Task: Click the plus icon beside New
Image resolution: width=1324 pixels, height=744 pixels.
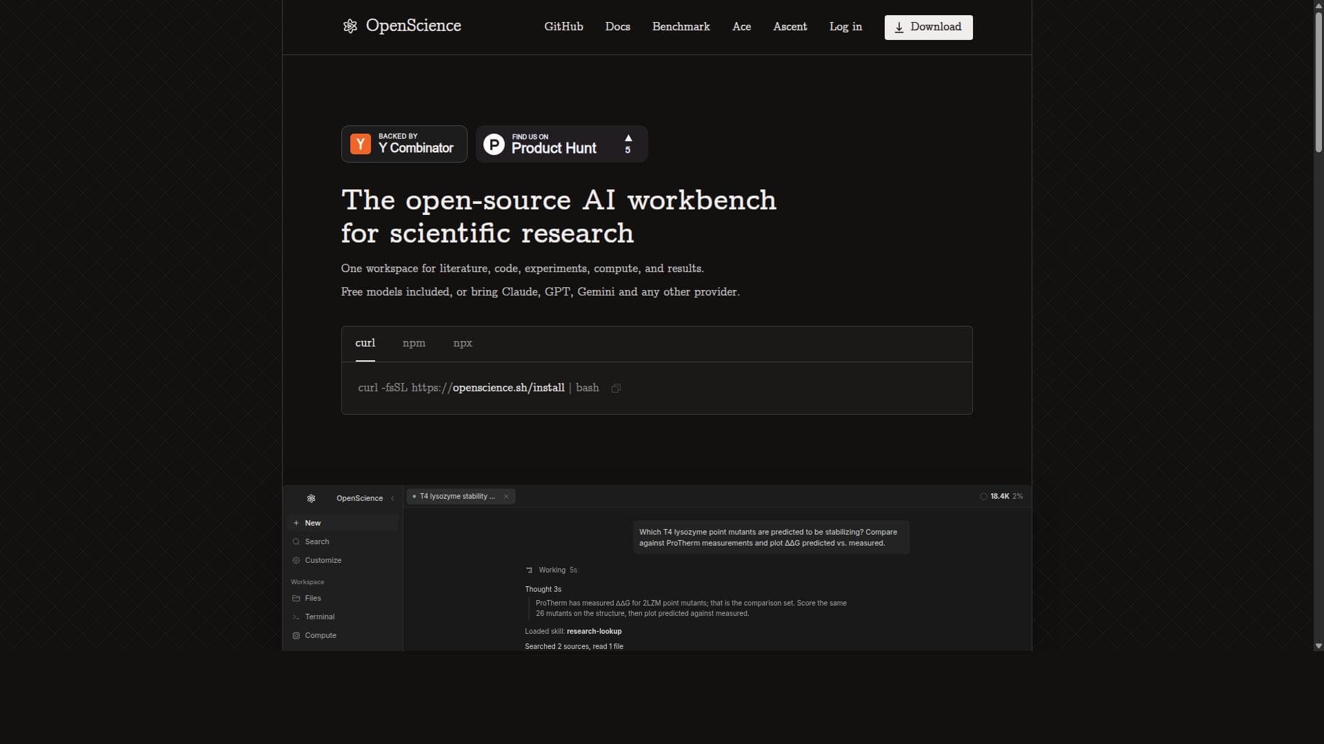Action: coord(296,523)
